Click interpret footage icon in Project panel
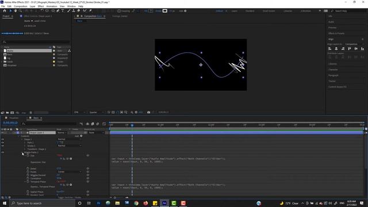Screen dimensions: 368x207 (2, 113)
